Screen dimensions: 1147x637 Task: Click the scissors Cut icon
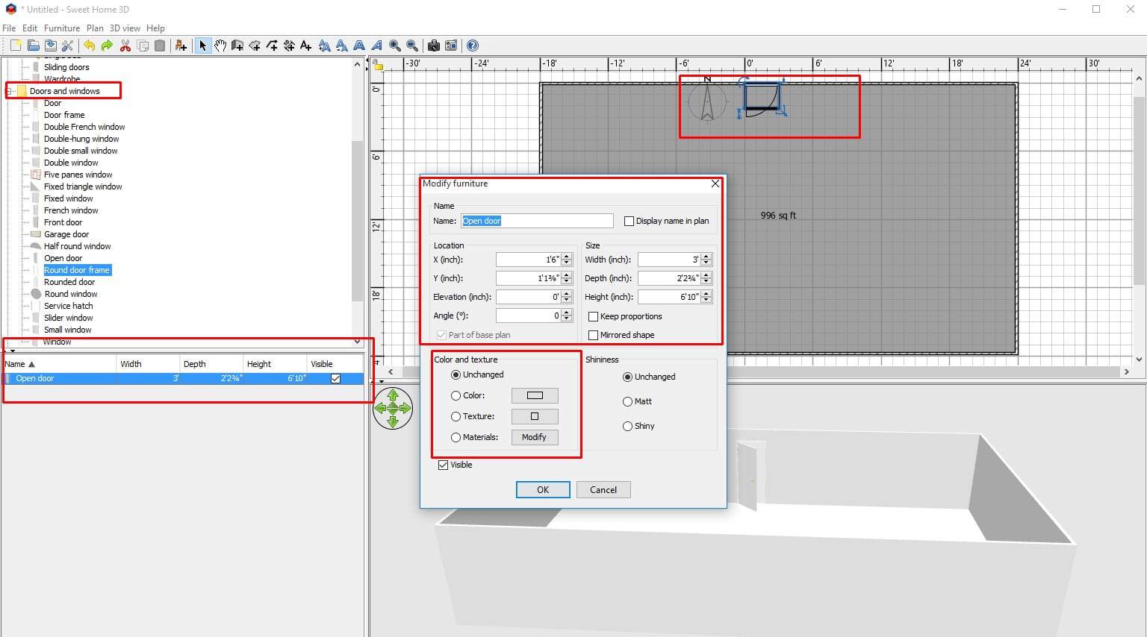125,45
